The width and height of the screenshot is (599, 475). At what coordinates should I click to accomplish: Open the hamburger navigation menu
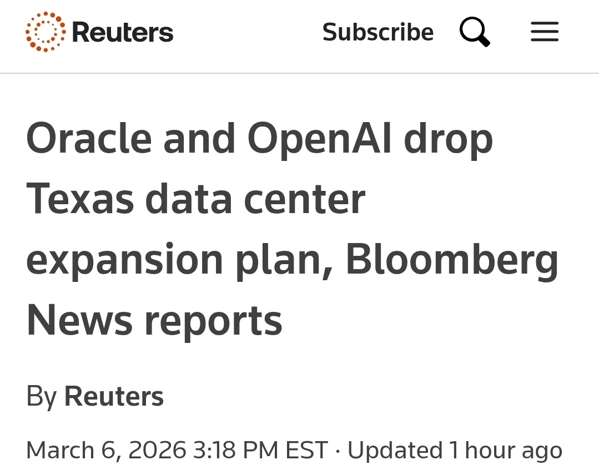click(544, 32)
